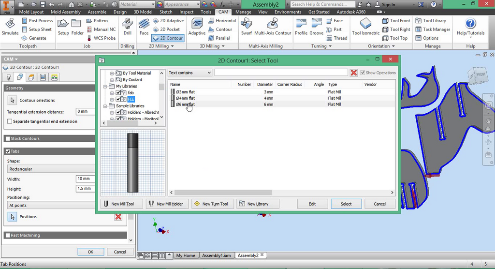495x269 pixels.
Task: Switch to Assembly1.iam document tab
Action: [216, 255]
